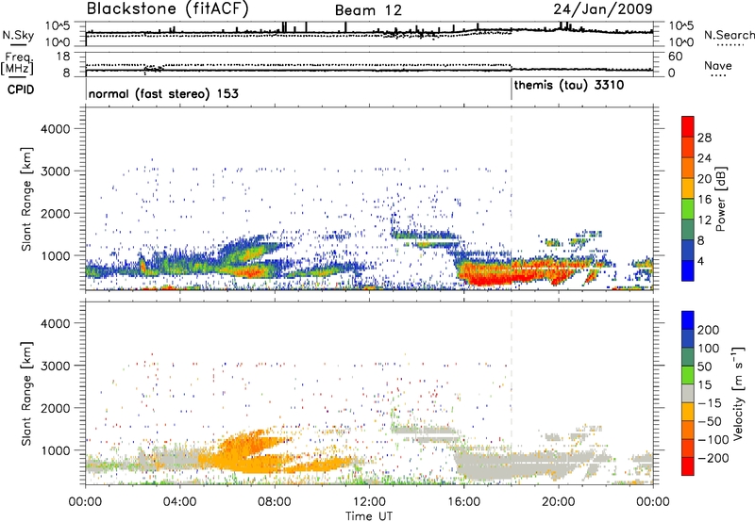The height and width of the screenshot is (522, 755).
Task: Click the 'Blackstone (fitACF)' title text
Action: coord(168,9)
